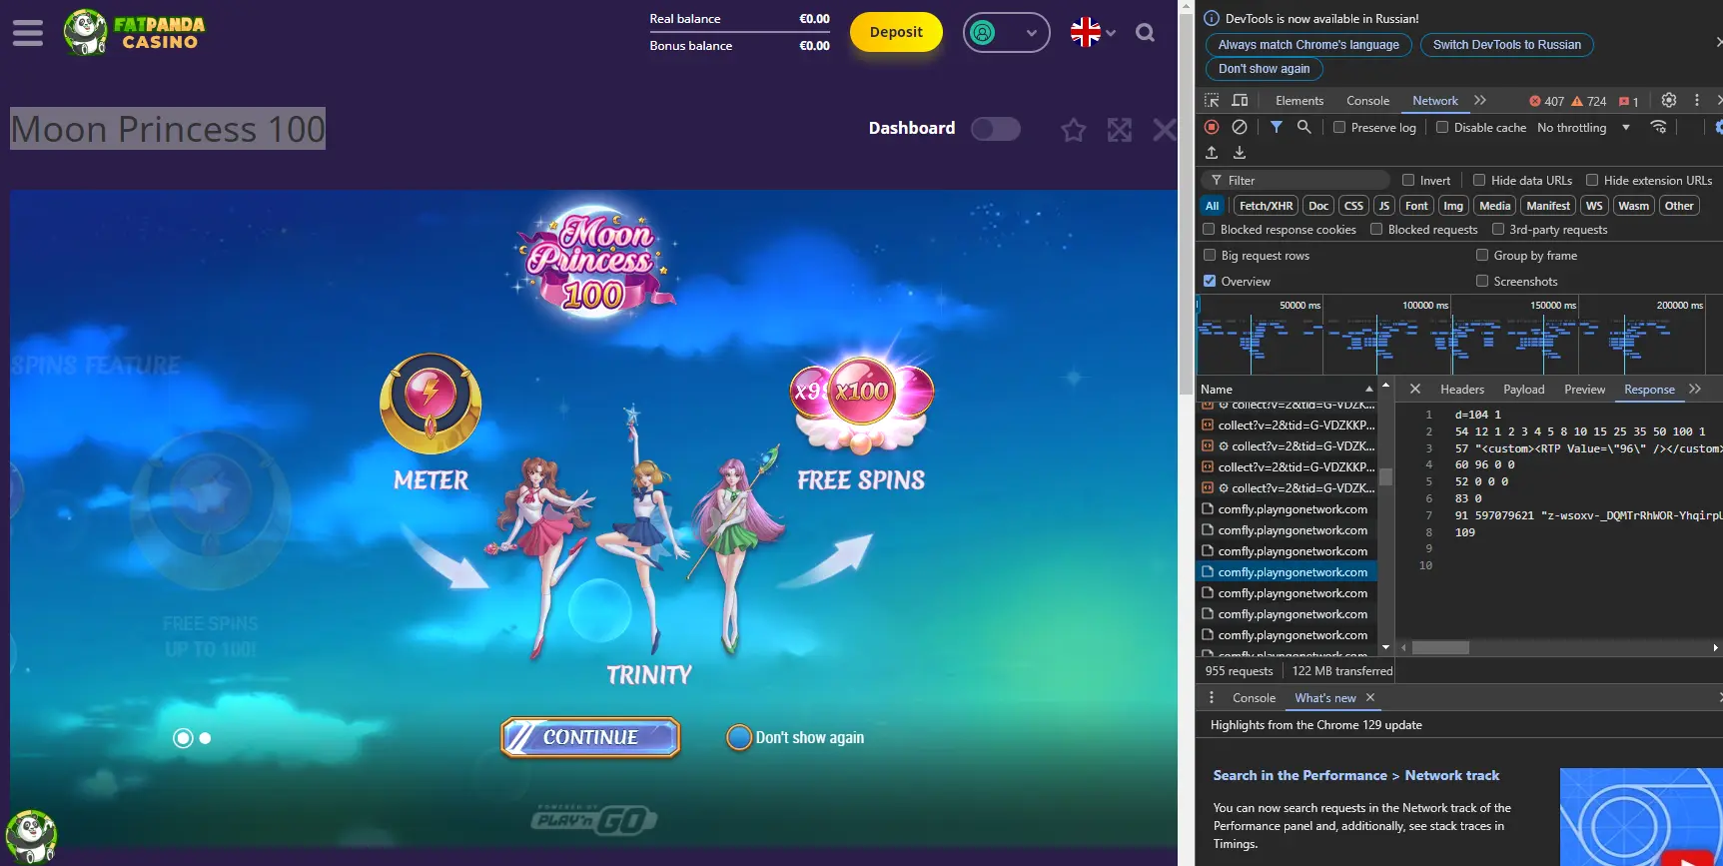Enable Hide data URLs checkbox
Screen dimensions: 1723x866
1479,180
